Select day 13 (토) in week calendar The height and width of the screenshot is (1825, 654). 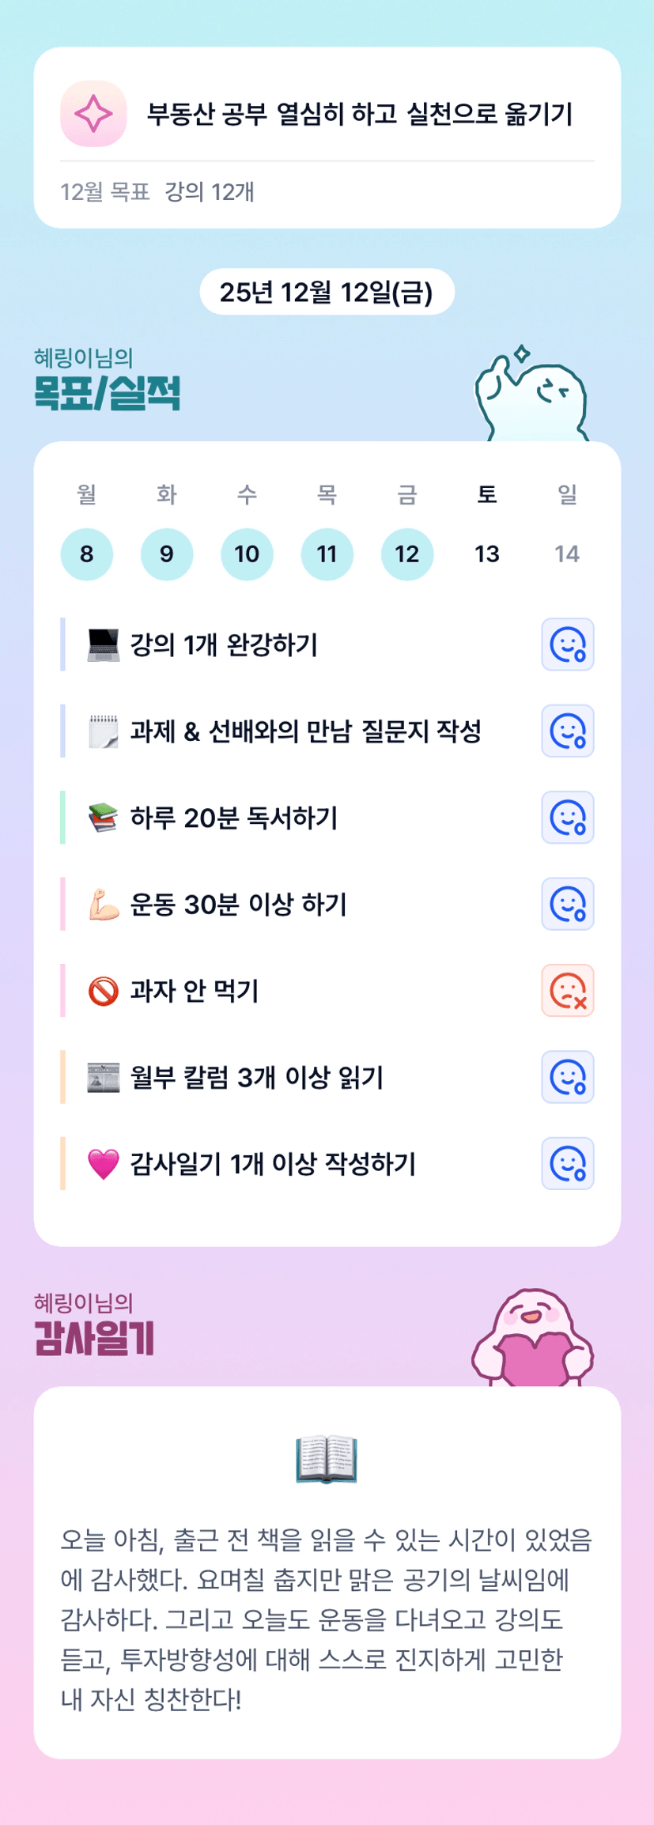click(487, 554)
